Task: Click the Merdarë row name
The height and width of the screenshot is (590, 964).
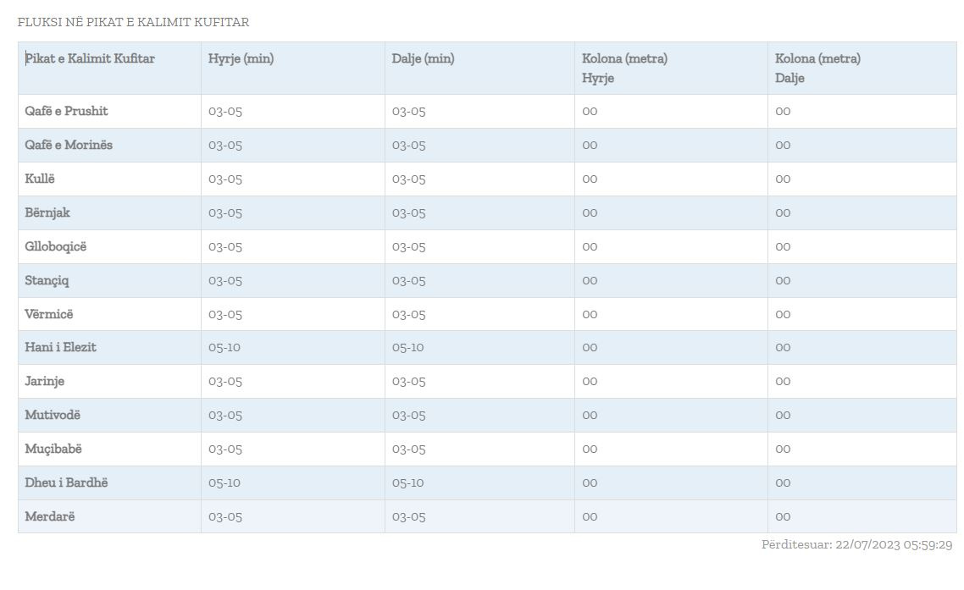Action: pyautogui.click(x=50, y=516)
